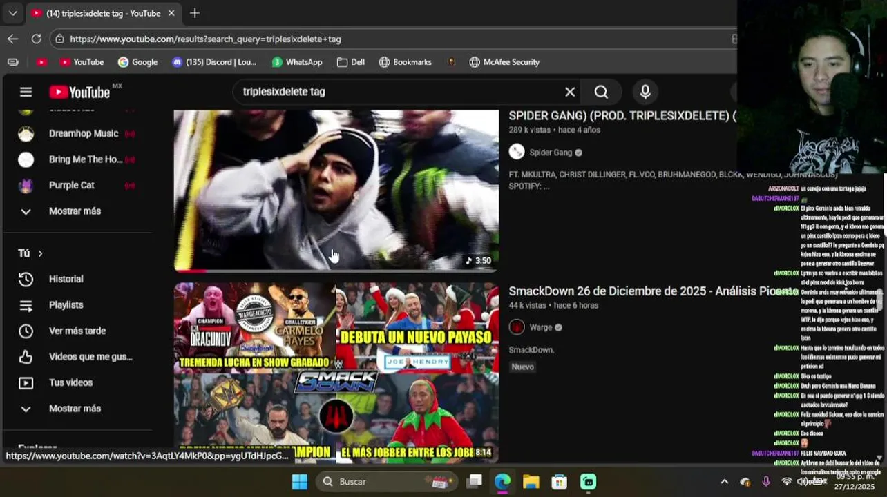Click the Tus videos play icon
887x497 pixels.
click(x=26, y=382)
